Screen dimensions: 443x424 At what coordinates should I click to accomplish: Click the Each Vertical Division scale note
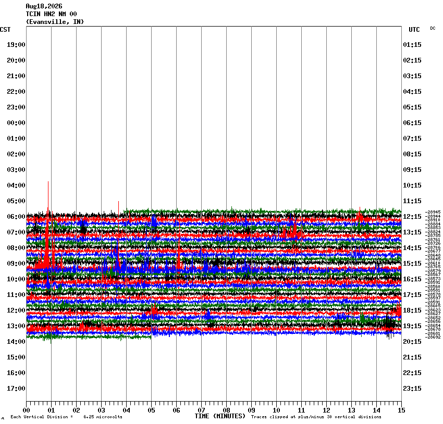66,417
